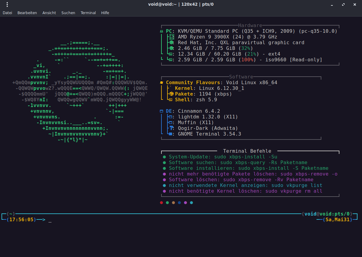Image resolution: width=362 pixels, height=257 pixels.
Task: Click the GPU chip icon beside Red Hat
Action: 171,43
